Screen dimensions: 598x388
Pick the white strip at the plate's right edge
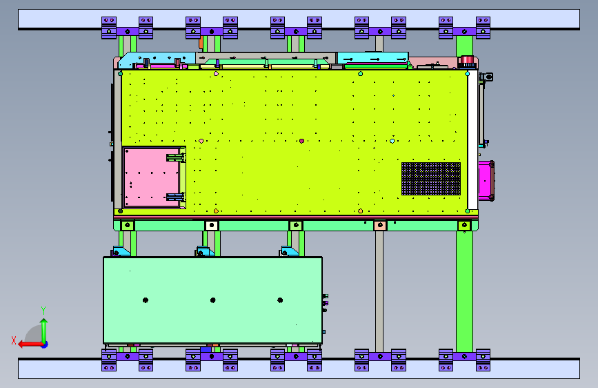point(473,139)
